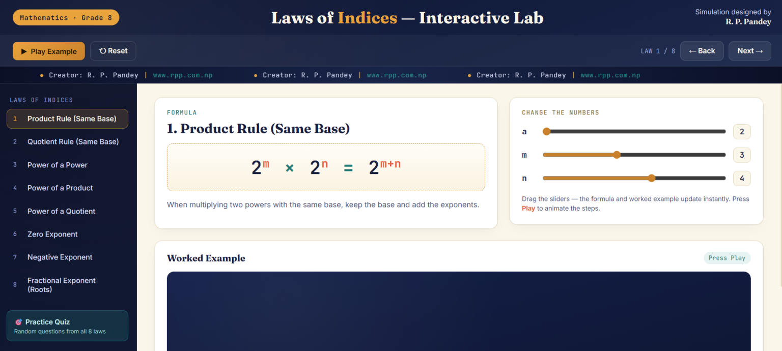Screen dimensions: 782x351
Task: Go to the Next law
Action: pos(750,51)
